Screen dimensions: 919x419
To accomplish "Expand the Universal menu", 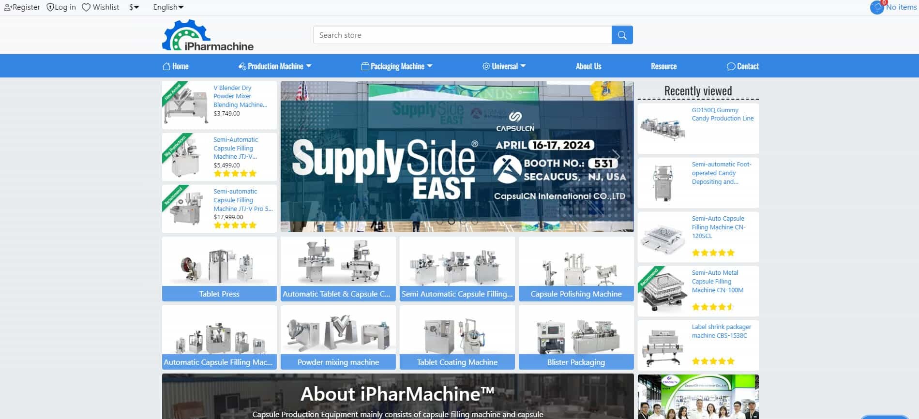I will (504, 66).
